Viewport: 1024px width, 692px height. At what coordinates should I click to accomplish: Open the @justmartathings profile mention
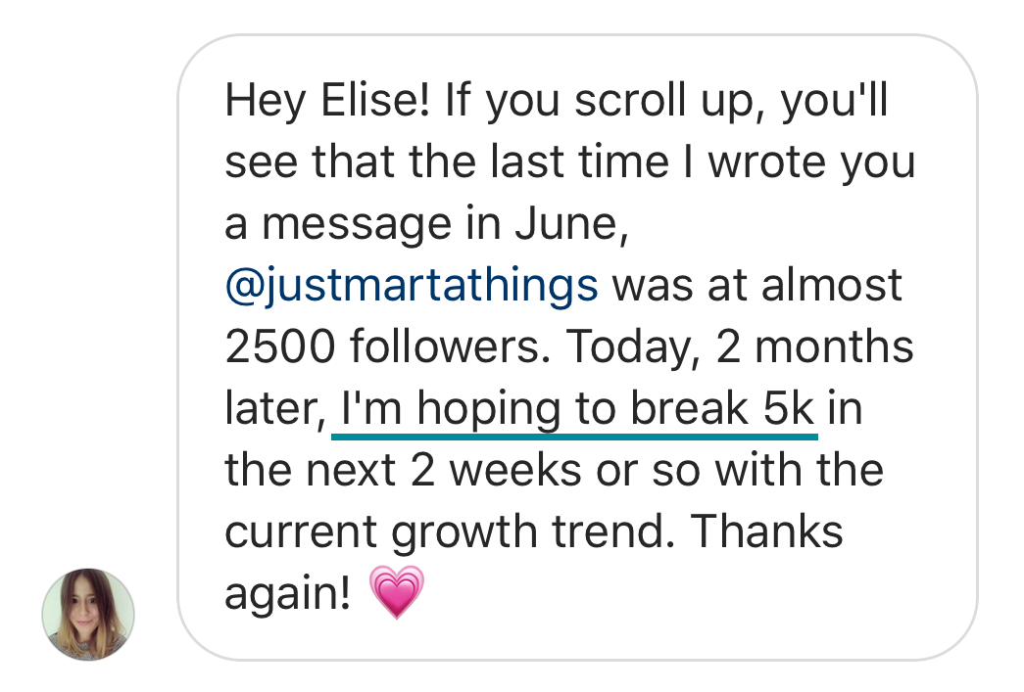tap(411, 286)
